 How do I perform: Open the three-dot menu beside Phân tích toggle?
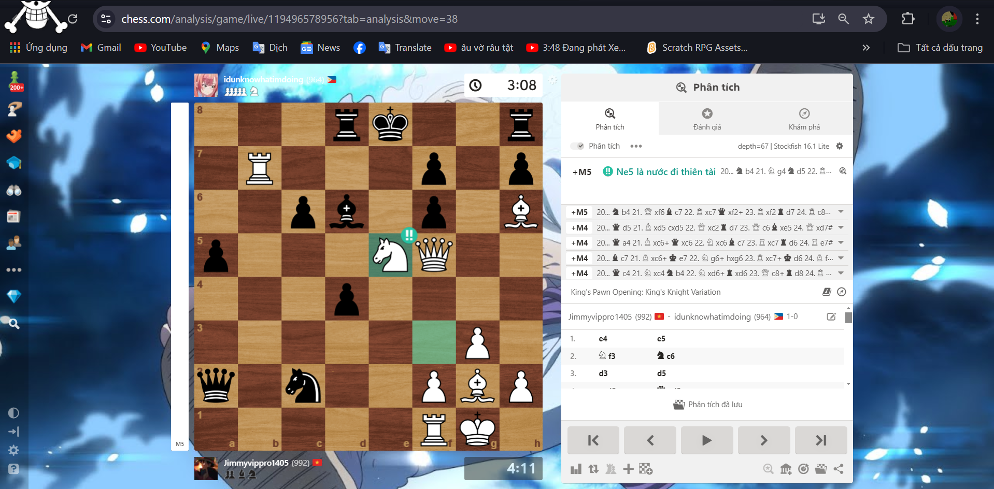point(636,146)
